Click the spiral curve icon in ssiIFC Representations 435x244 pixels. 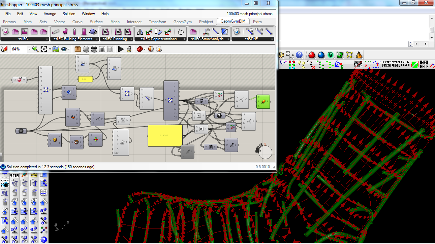(181, 32)
